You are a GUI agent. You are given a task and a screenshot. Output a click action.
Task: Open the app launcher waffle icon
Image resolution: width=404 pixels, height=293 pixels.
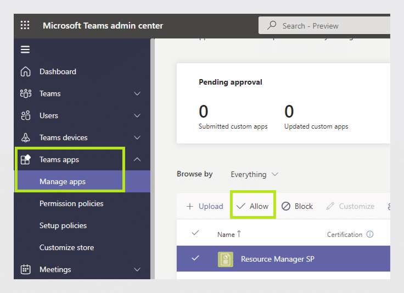[25, 25]
